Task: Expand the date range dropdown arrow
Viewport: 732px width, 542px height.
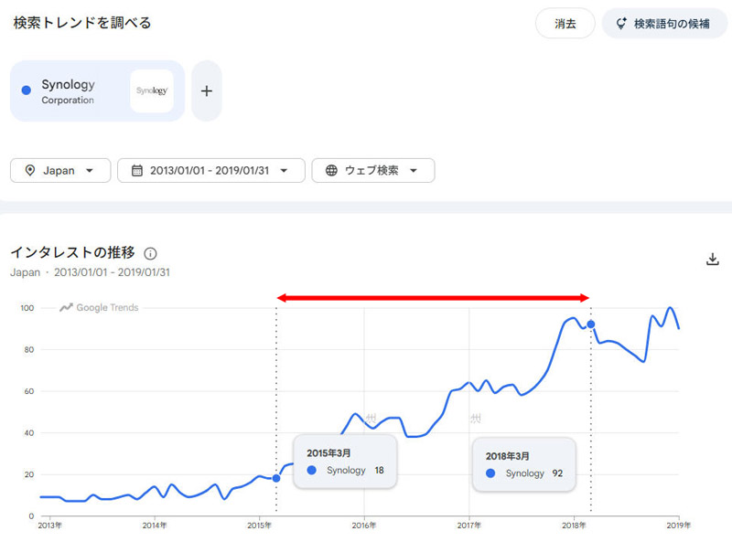Action: pos(284,171)
